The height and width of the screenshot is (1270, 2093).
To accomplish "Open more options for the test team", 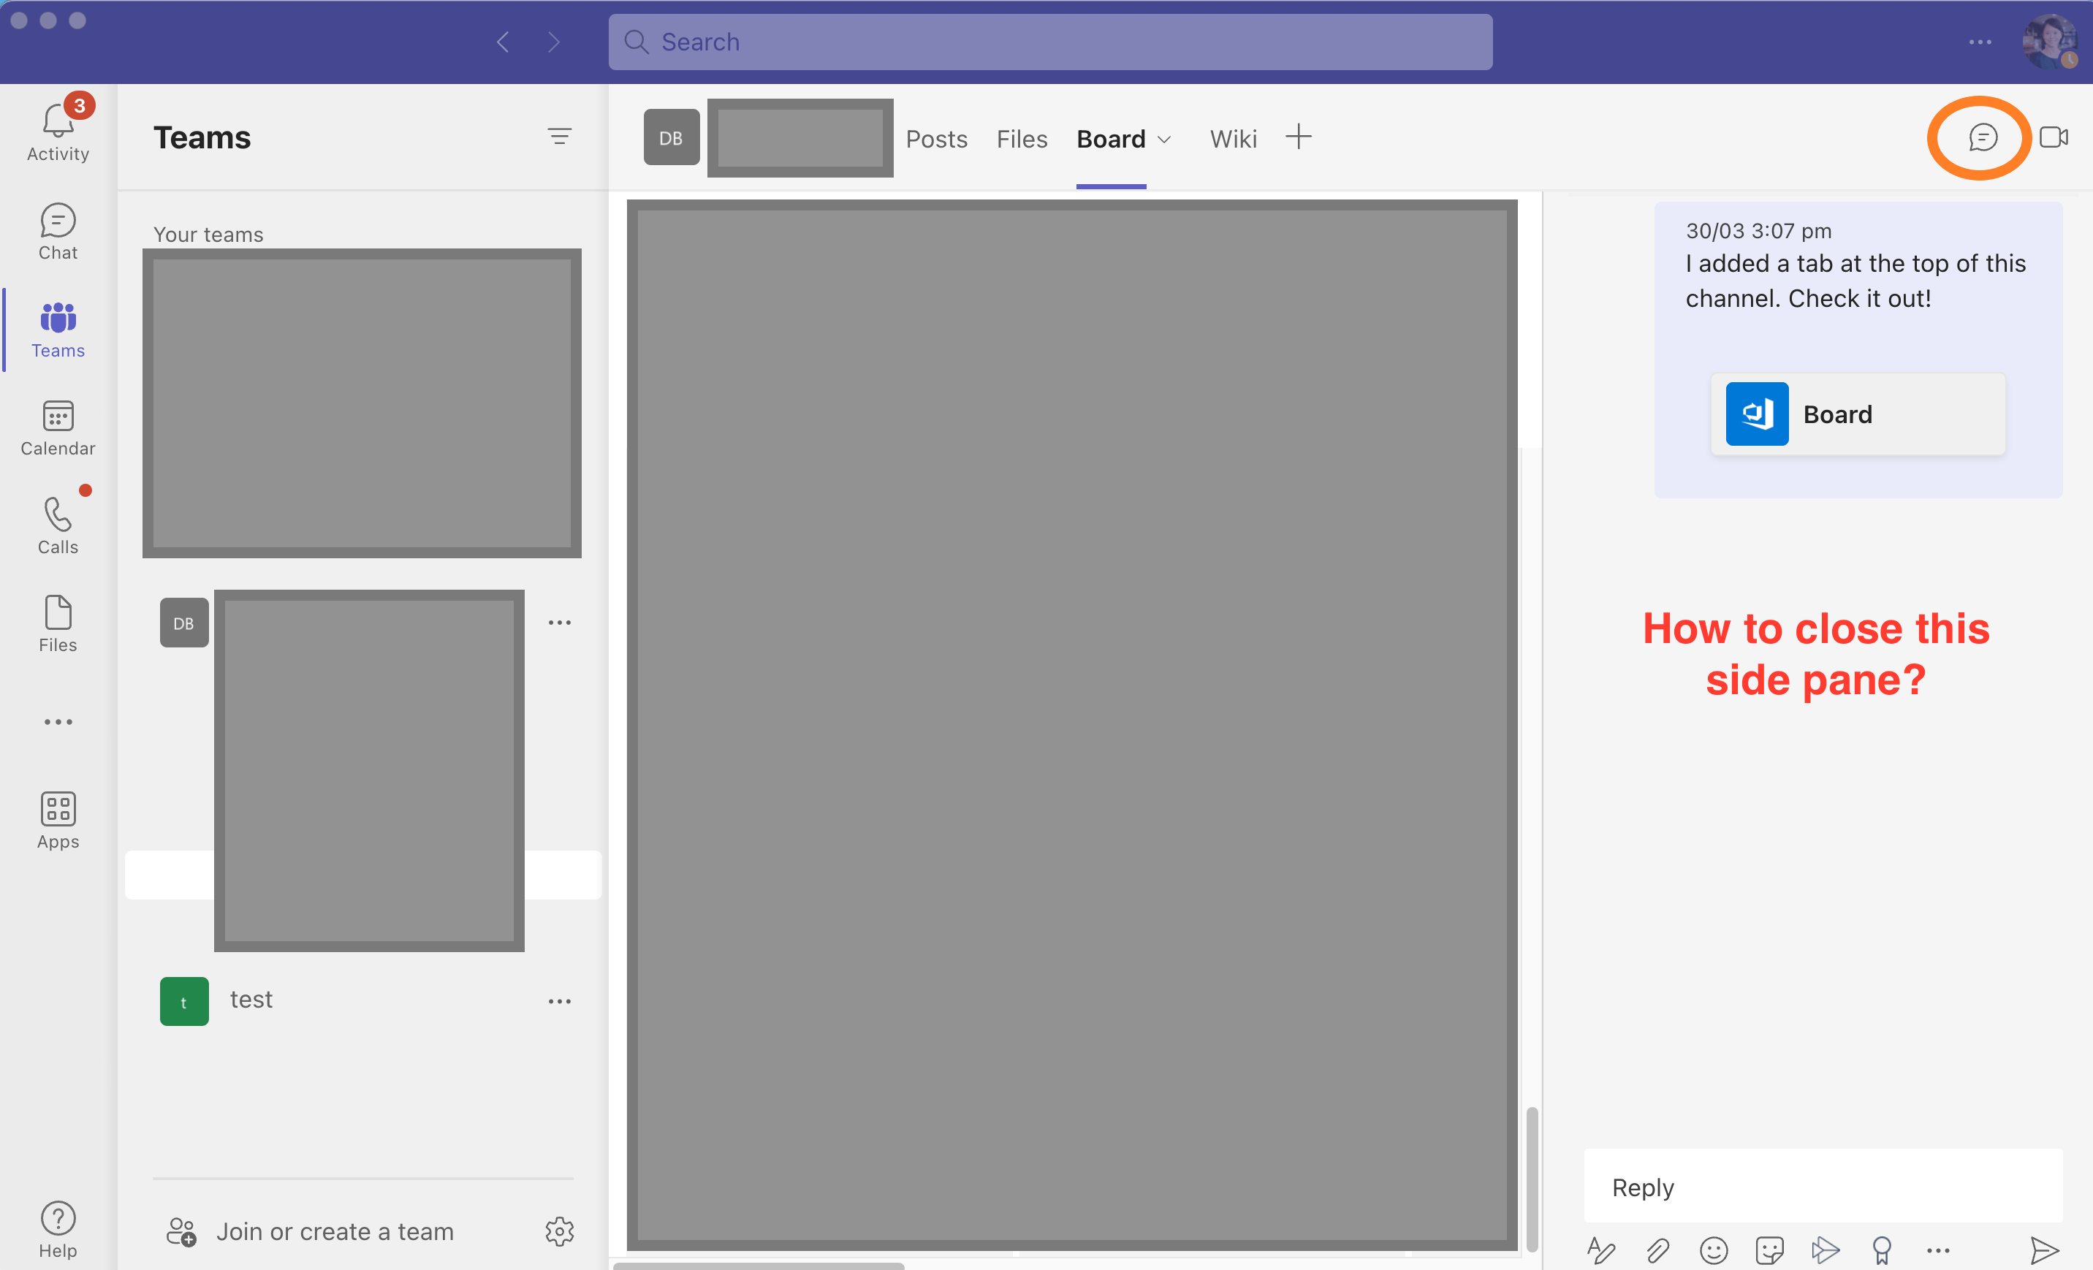I will click(560, 1000).
